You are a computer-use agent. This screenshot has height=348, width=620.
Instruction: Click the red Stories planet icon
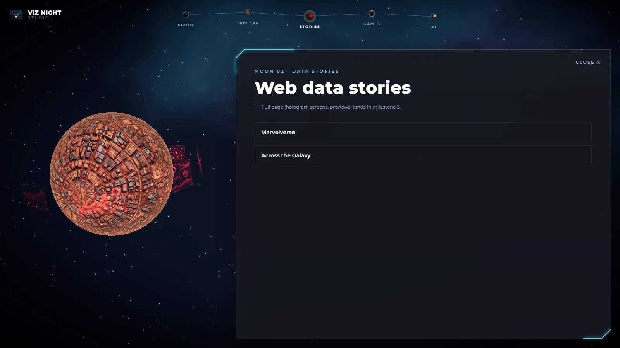pyautogui.click(x=310, y=16)
